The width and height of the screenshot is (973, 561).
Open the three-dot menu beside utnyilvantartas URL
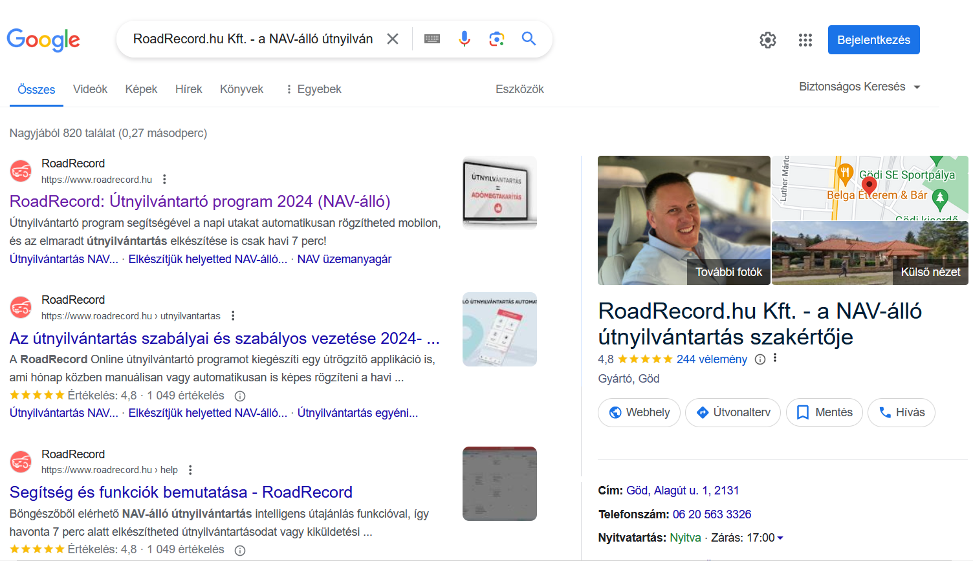coord(233,315)
